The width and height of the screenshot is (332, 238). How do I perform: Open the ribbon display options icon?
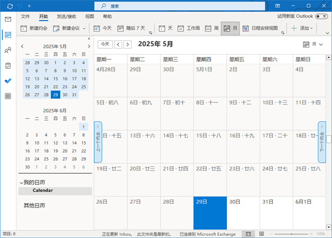tap(277, 6)
